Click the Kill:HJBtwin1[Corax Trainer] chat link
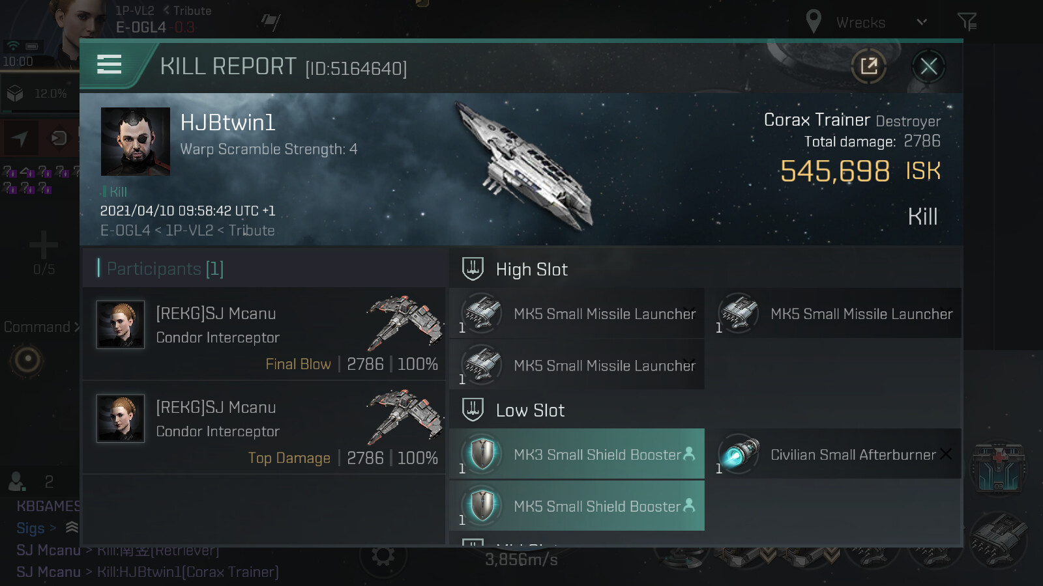The width and height of the screenshot is (1043, 586). (188, 572)
